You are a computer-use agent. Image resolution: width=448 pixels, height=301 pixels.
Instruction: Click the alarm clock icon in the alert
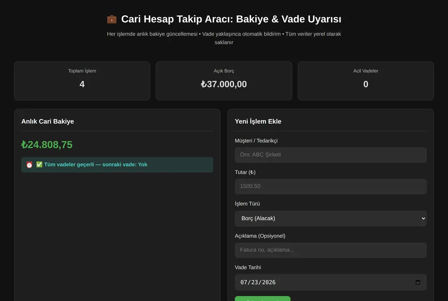point(29,165)
